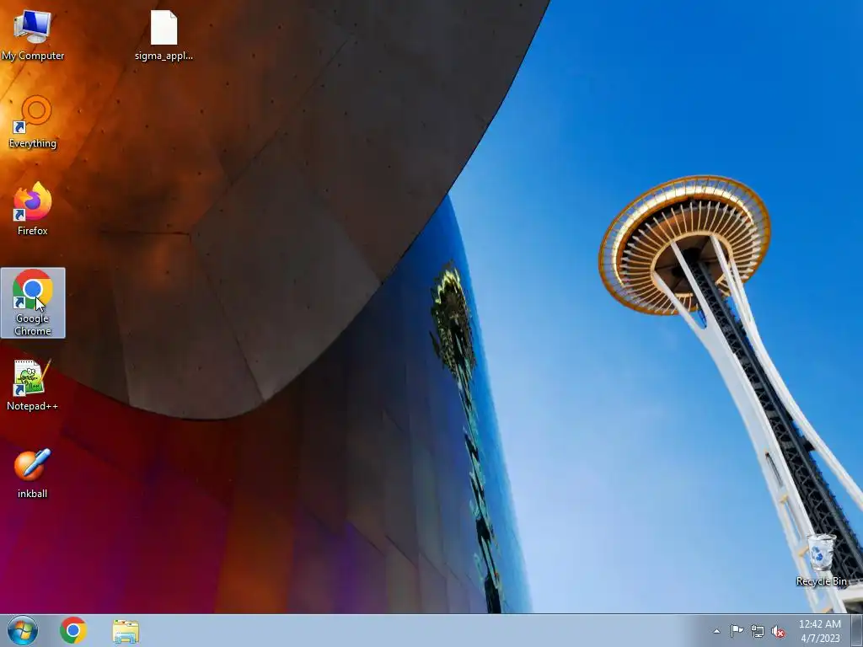Open the network status tray icon
Image resolution: width=863 pixels, height=647 pixels.
click(758, 631)
